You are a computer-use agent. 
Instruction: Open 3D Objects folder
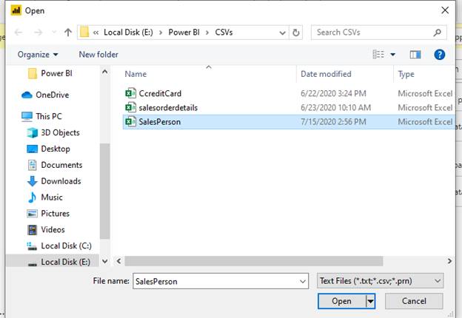[x=60, y=132]
